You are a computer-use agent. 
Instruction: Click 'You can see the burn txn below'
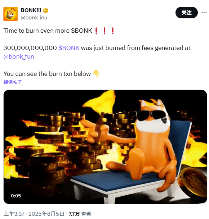[x=47, y=74]
